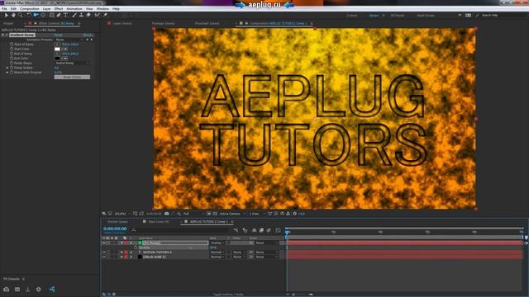Open the Active Camera dropdown

click(232, 214)
